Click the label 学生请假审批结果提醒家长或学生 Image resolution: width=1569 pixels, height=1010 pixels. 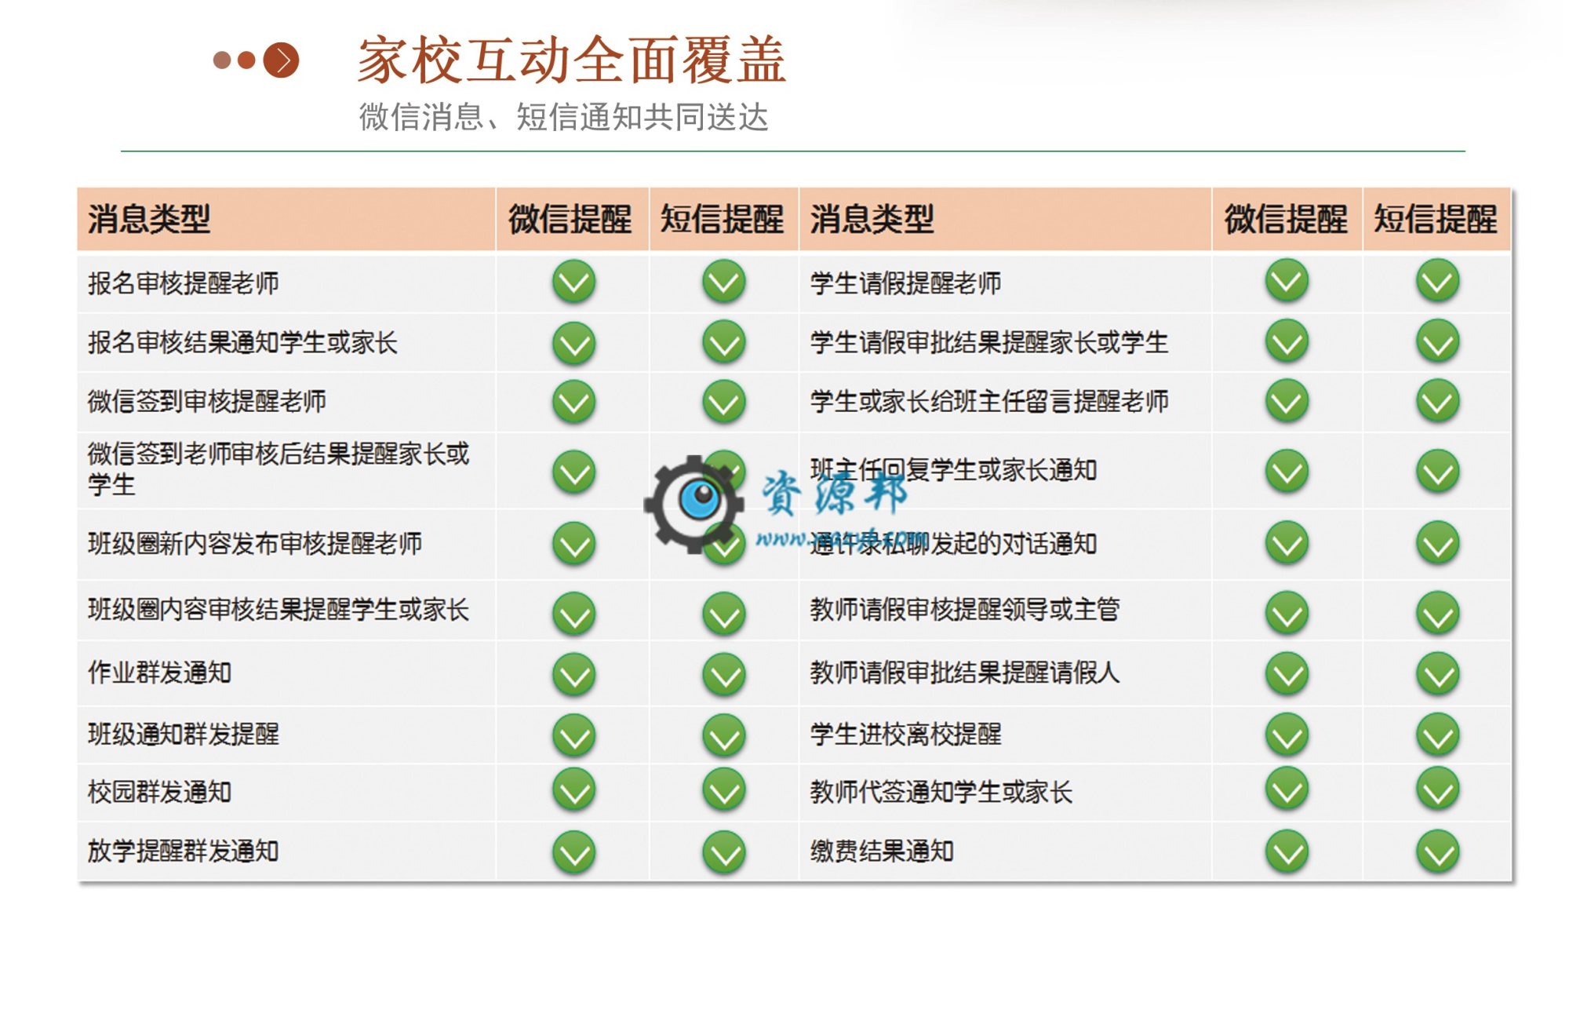[989, 343]
